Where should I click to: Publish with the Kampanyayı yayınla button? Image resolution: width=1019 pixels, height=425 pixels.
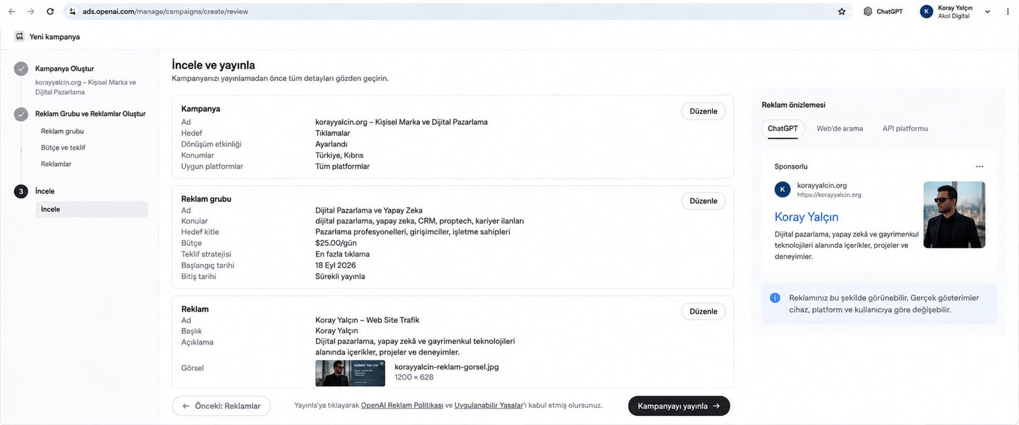[x=679, y=406]
